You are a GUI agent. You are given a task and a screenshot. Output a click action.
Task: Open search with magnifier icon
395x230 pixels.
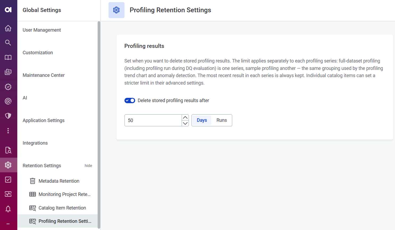tap(8, 43)
